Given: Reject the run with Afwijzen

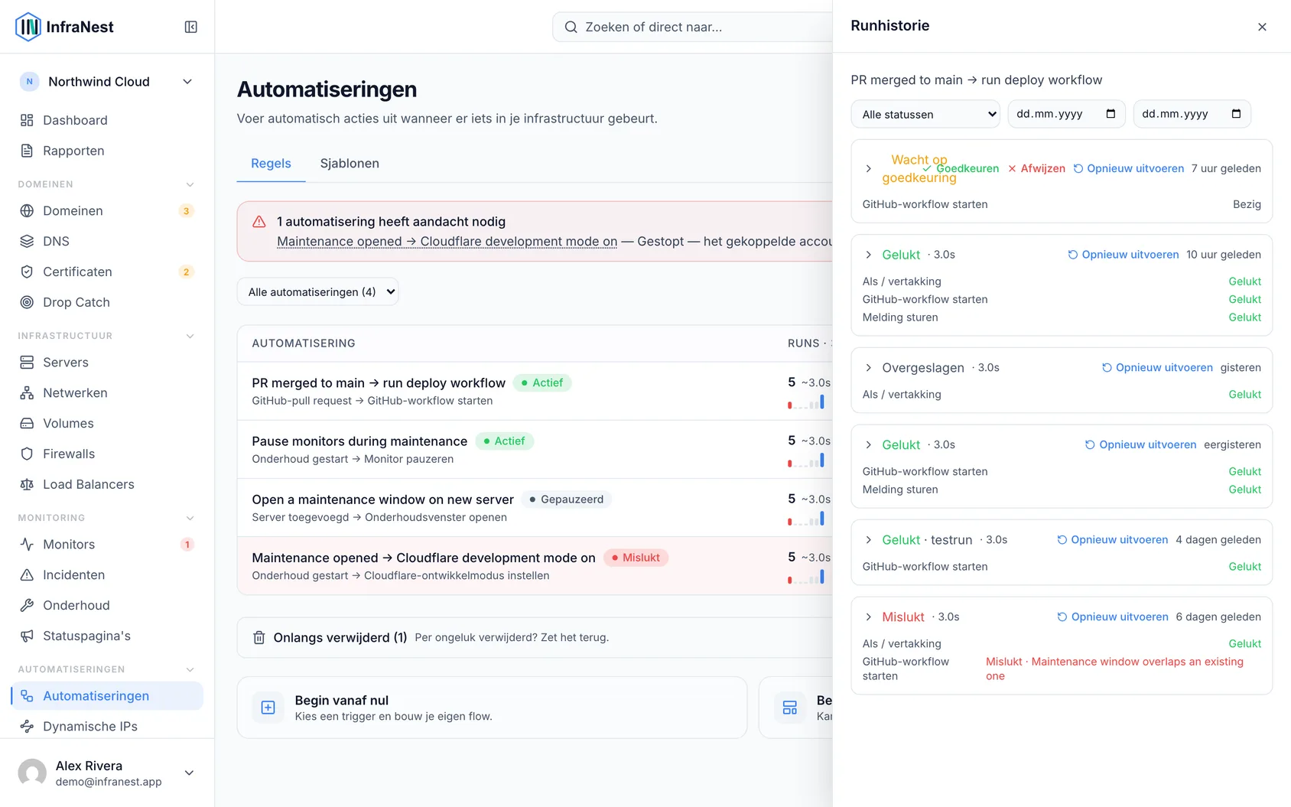Looking at the screenshot, I should pyautogui.click(x=1036, y=168).
